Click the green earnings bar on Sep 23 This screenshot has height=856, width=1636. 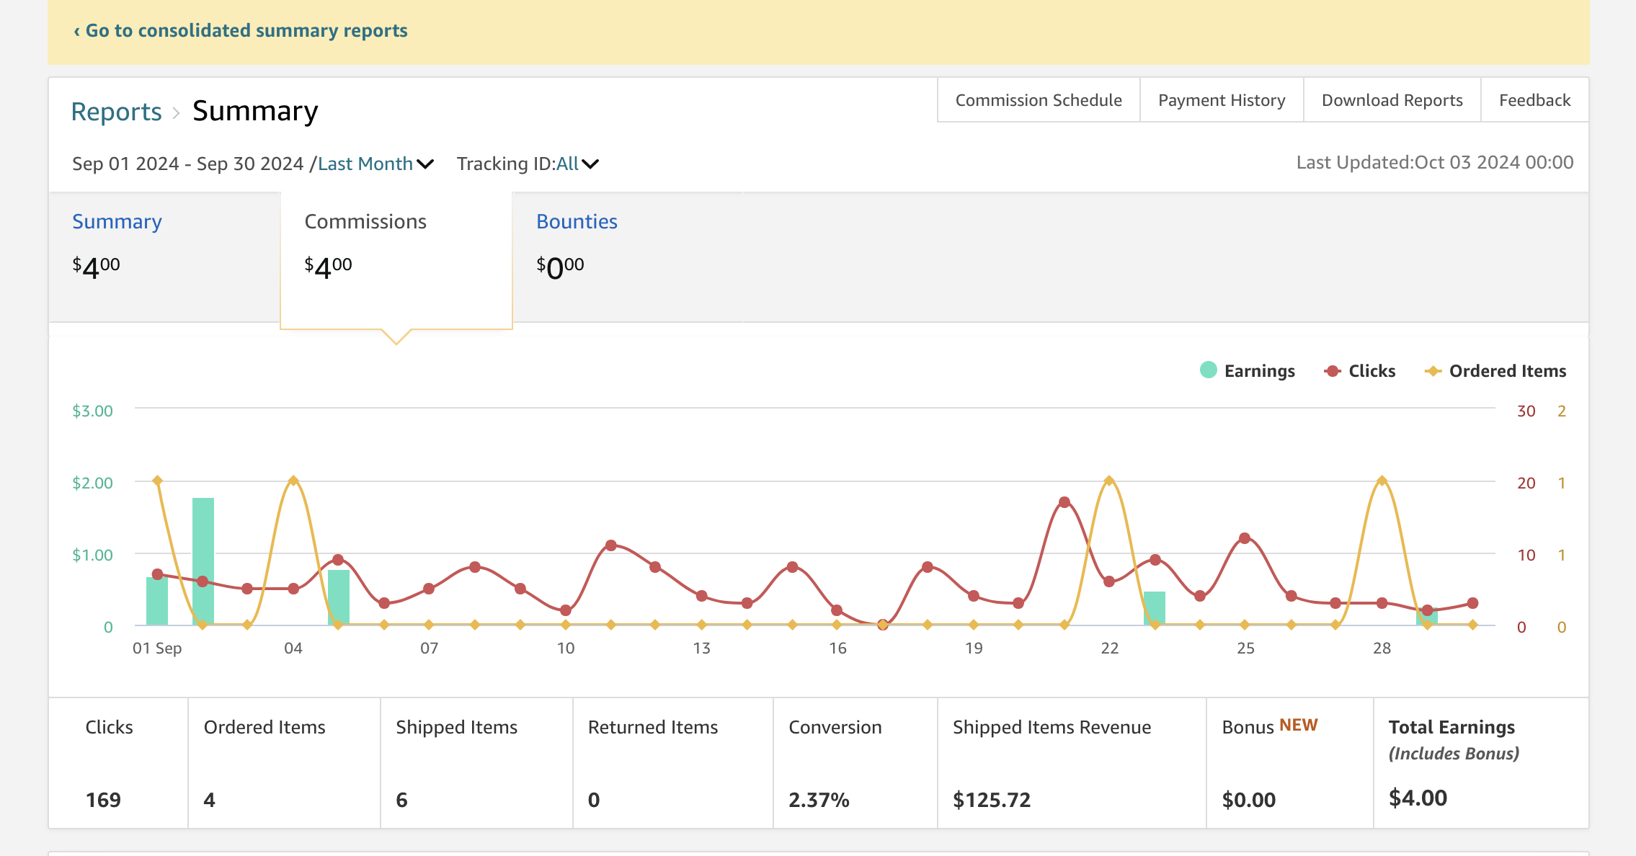tap(1155, 608)
